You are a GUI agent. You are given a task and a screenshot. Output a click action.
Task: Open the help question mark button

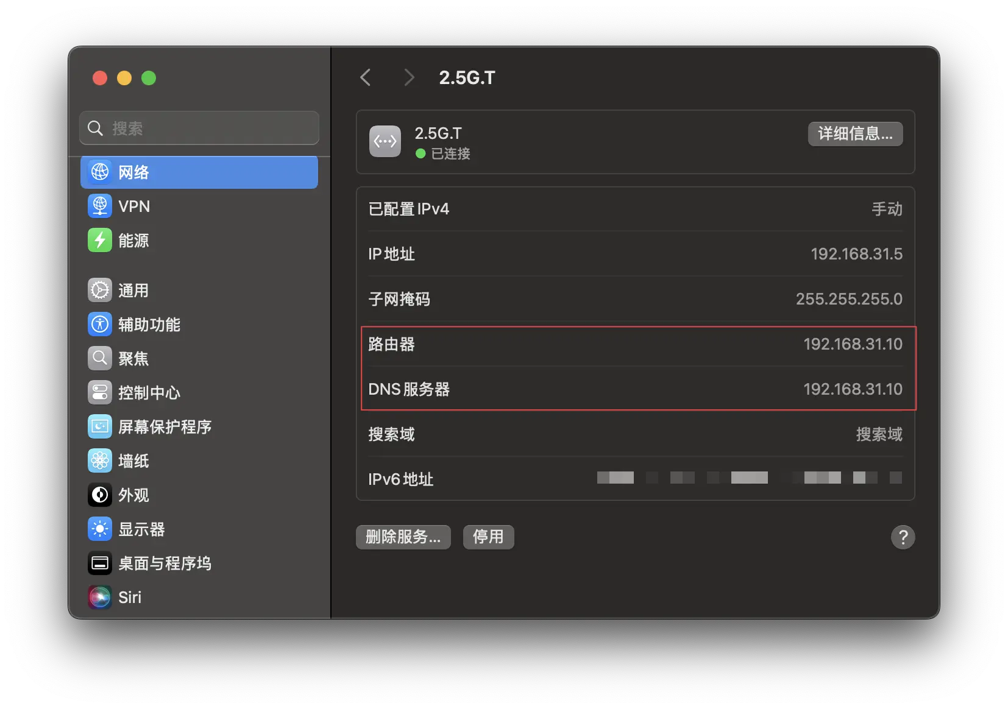[x=903, y=537]
